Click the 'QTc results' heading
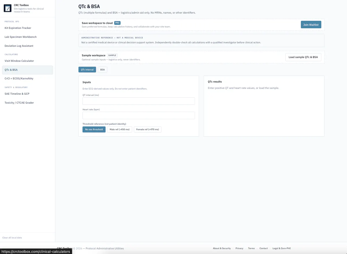Viewport: 347px width, 254px height. pos(215,82)
